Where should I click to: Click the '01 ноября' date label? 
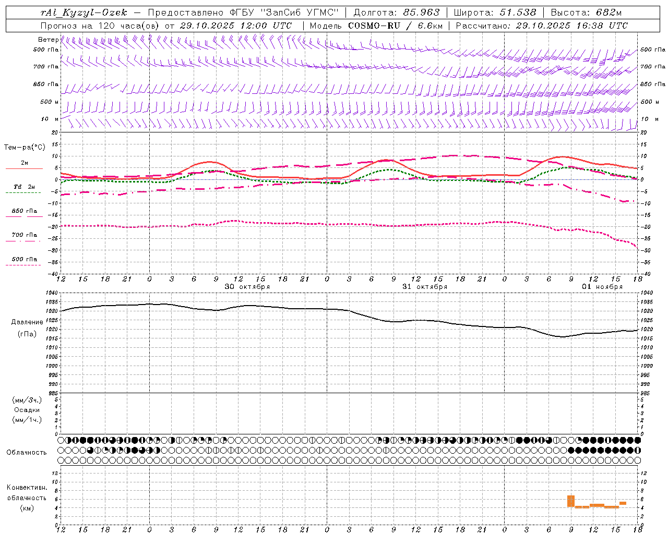tap(602, 287)
